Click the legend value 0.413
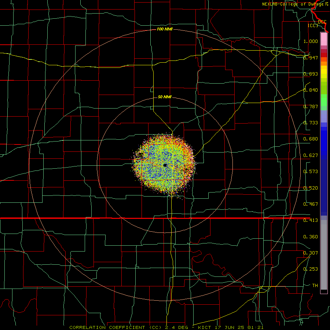 311,220
